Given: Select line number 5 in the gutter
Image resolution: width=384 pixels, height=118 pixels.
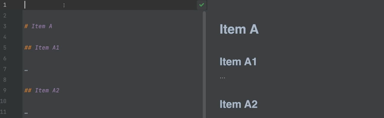Looking at the screenshot, I should (x=4, y=47).
